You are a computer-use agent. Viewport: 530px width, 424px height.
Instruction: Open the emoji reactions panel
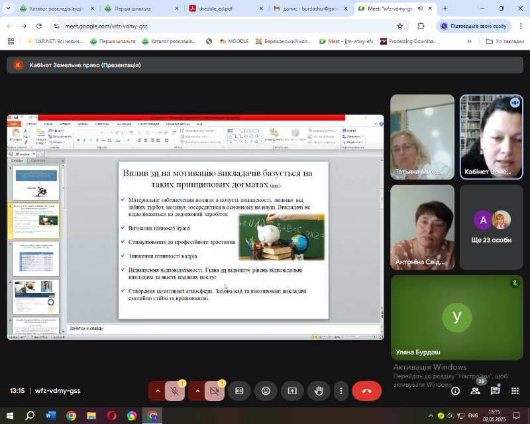pyautogui.click(x=266, y=391)
